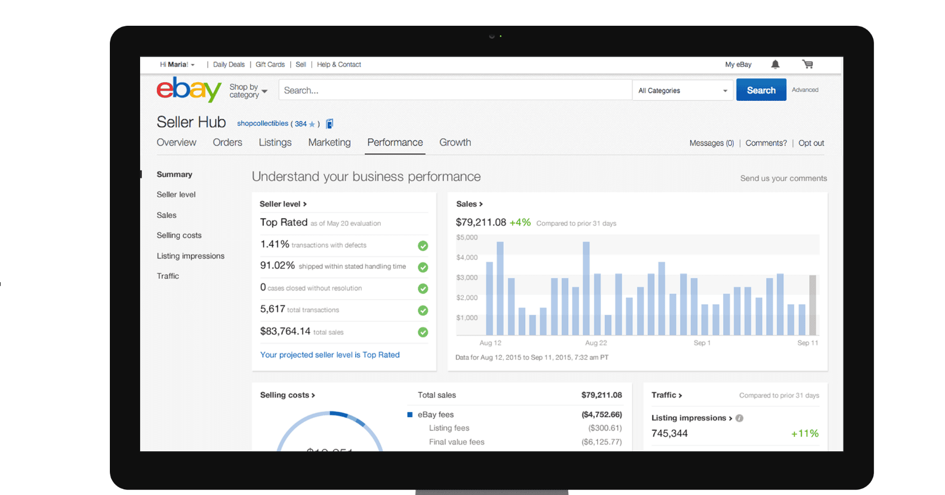Switch to the Growth tab
This screenshot has width=945, height=495.
[x=455, y=142]
